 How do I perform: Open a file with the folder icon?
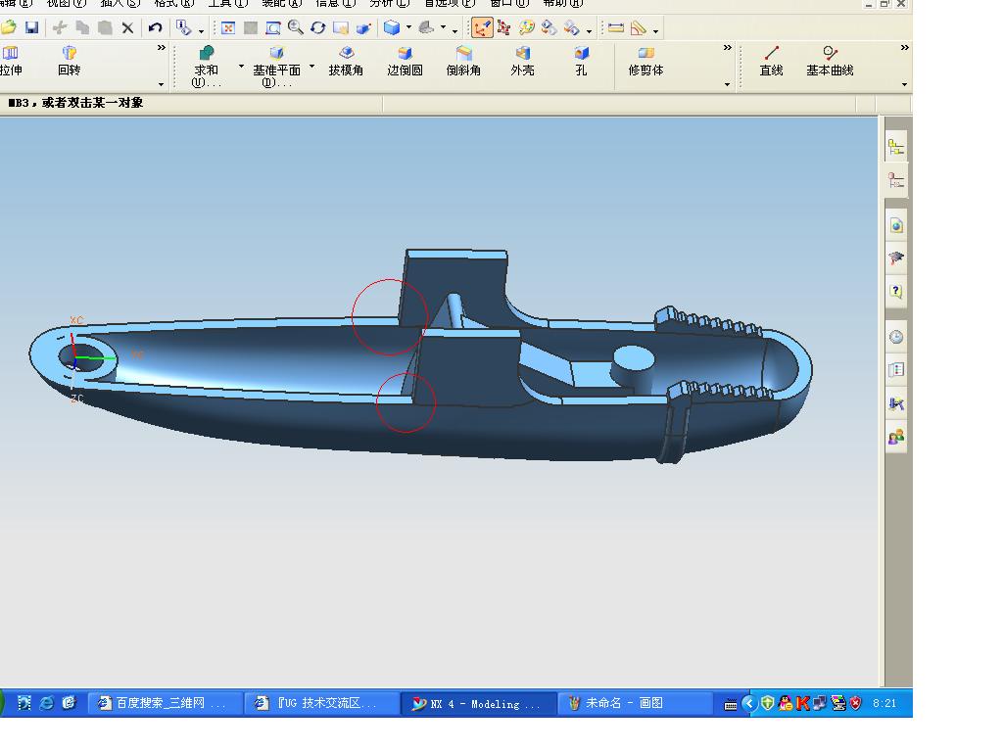(x=8, y=27)
